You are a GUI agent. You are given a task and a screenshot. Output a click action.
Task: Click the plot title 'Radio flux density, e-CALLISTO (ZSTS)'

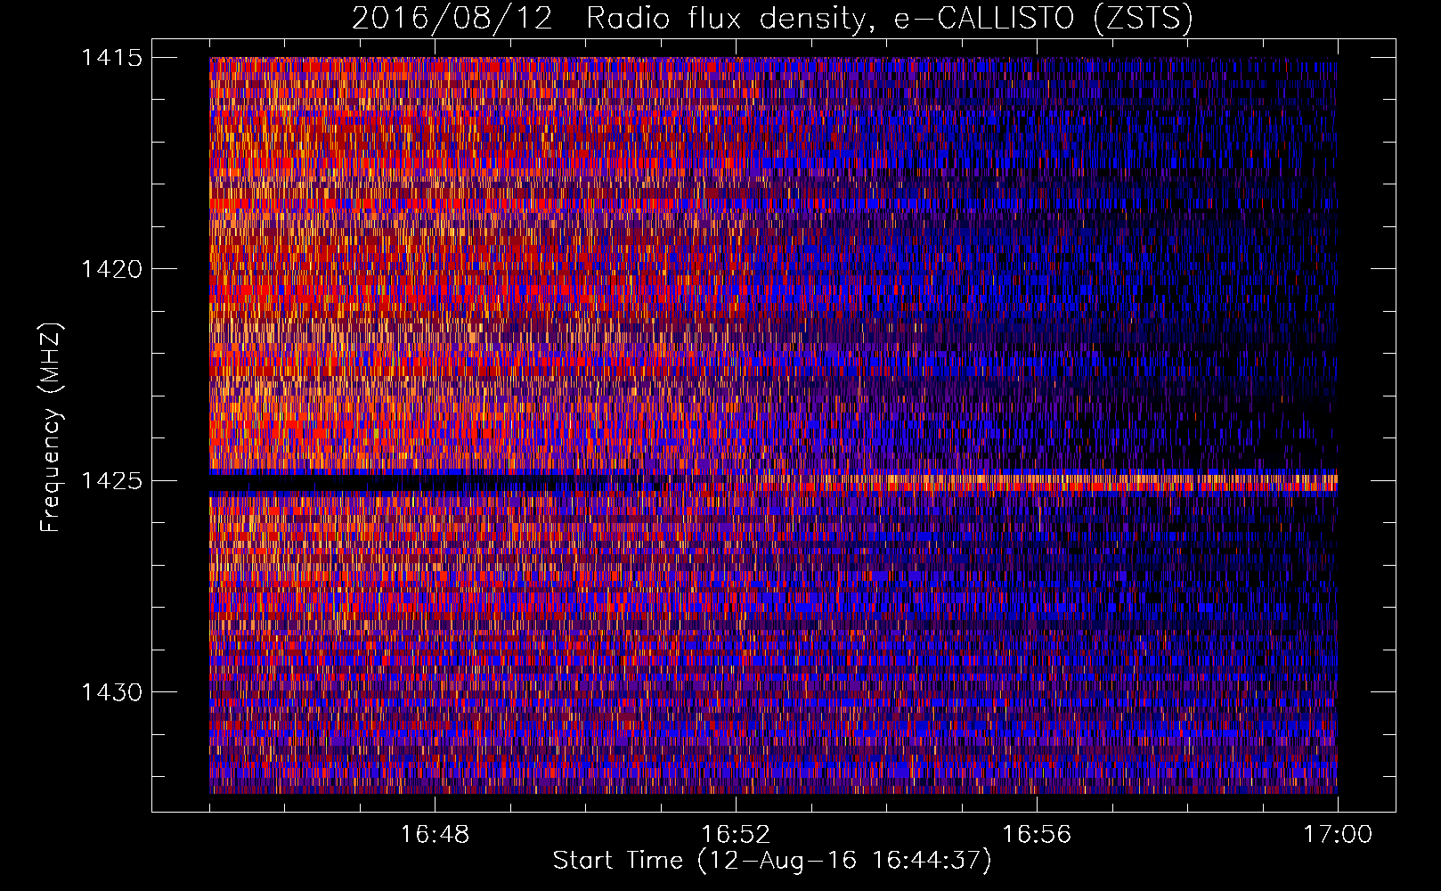pyautogui.click(x=888, y=19)
